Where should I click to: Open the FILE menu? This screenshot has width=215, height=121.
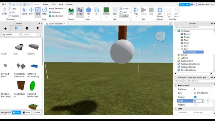(x=4, y=4)
